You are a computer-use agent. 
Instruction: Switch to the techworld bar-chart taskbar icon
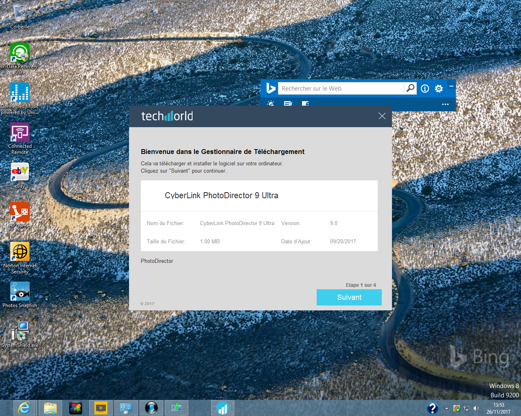(223, 407)
